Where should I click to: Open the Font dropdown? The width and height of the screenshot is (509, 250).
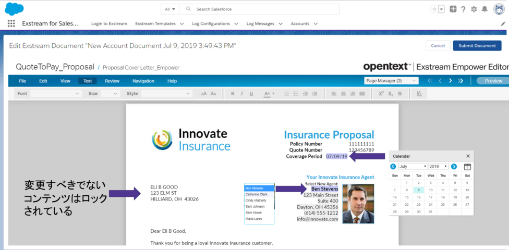click(x=55, y=93)
